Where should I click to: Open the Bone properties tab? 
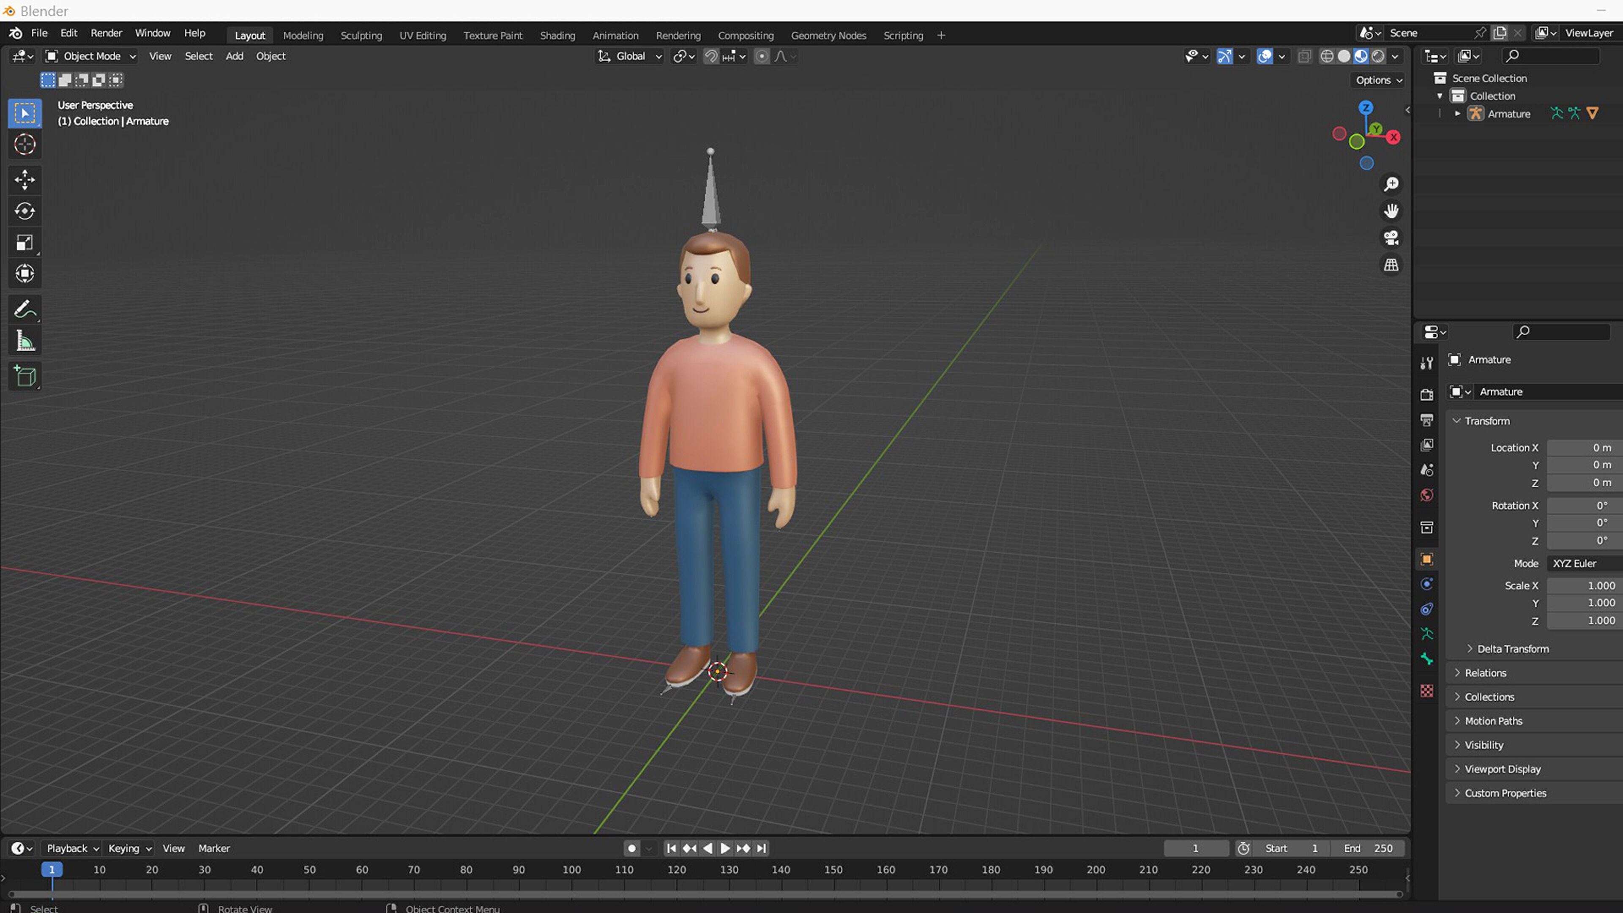1427,660
